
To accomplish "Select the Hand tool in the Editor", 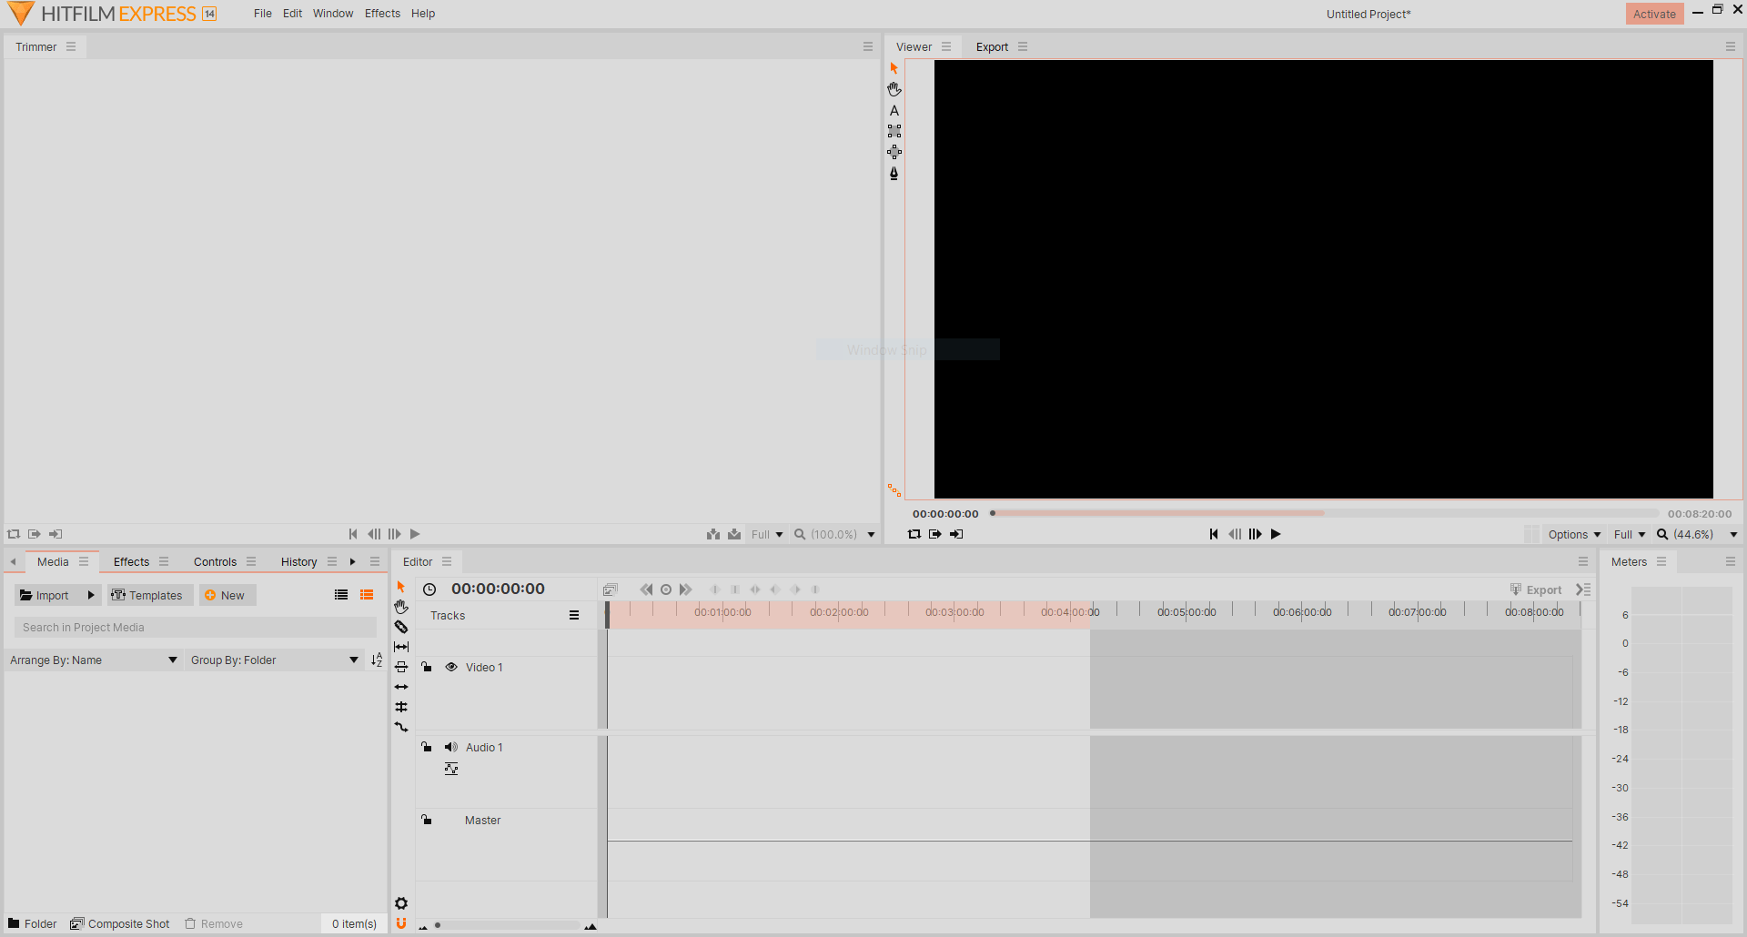I will pos(401,607).
